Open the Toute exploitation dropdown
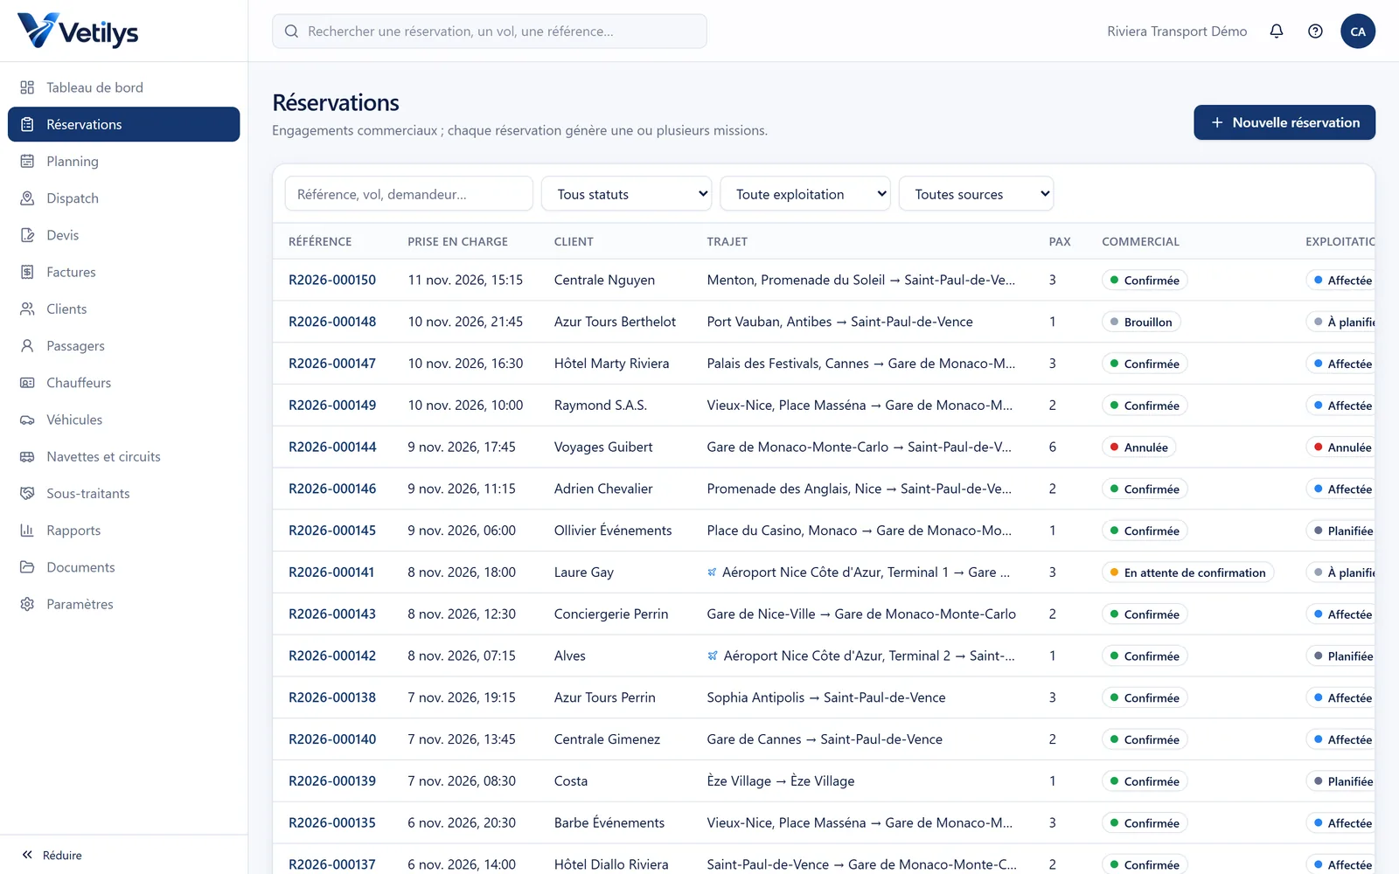The height and width of the screenshot is (874, 1399). [x=805, y=194]
